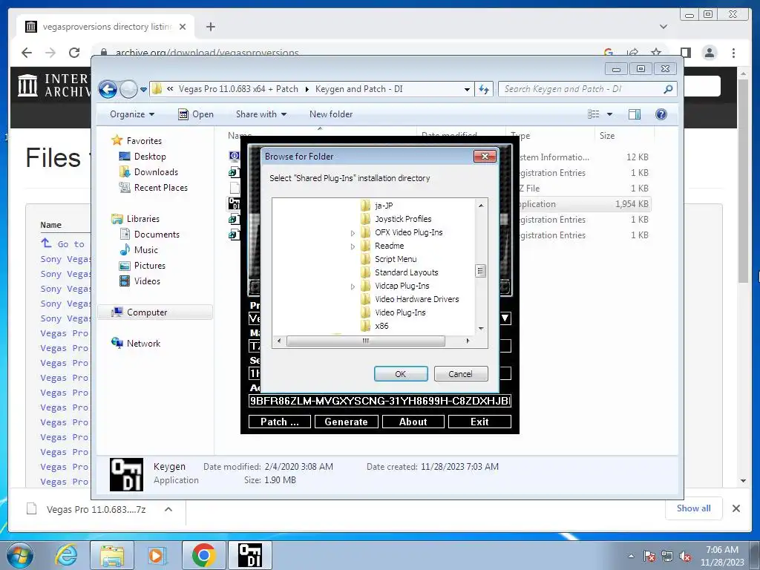Image resolution: width=760 pixels, height=570 pixels.
Task: Reload the Chrome page
Action: [74, 53]
